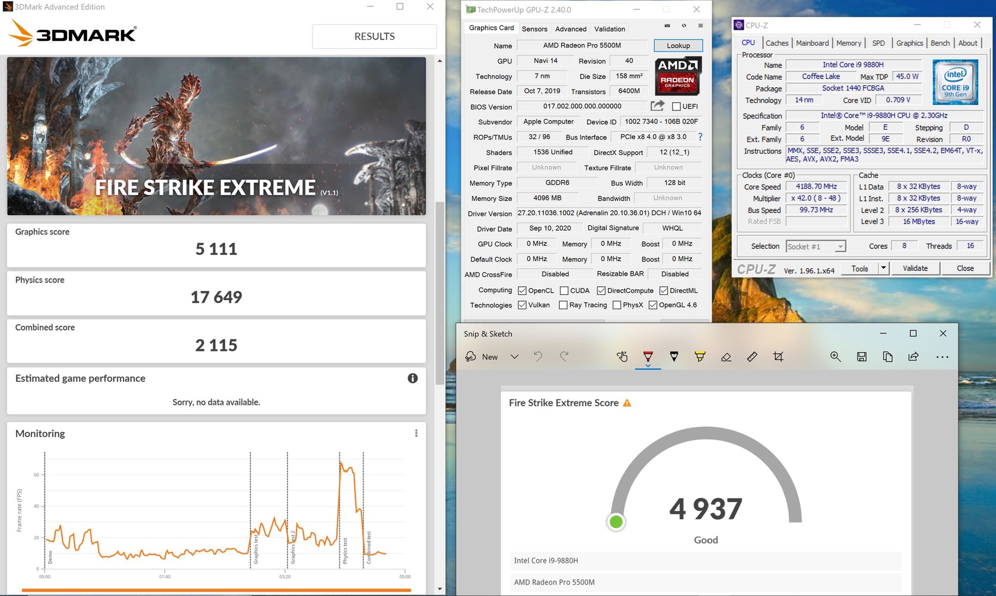The image size is (996, 596).
Task: Click RESULTS button in 3DMark
Action: [x=374, y=36]
